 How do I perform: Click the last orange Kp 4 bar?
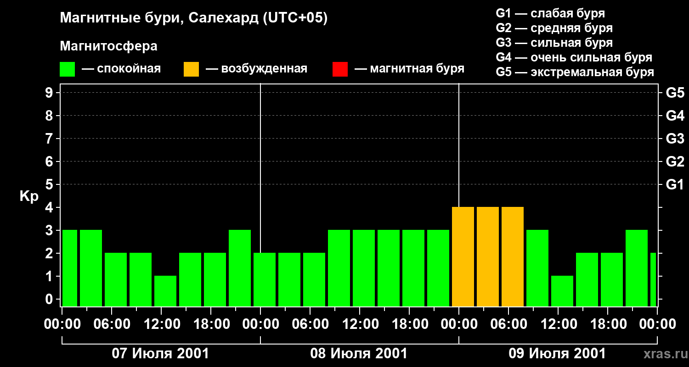pos(513,257)
